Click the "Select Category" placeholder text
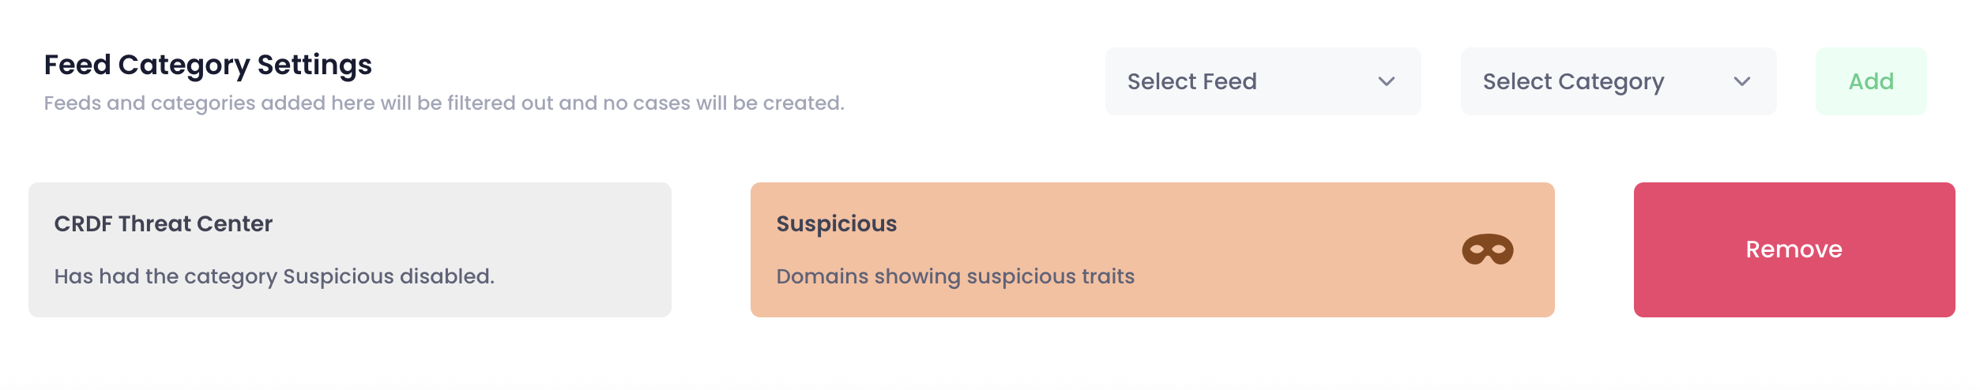1980x390 pixels. [1573, 81]
